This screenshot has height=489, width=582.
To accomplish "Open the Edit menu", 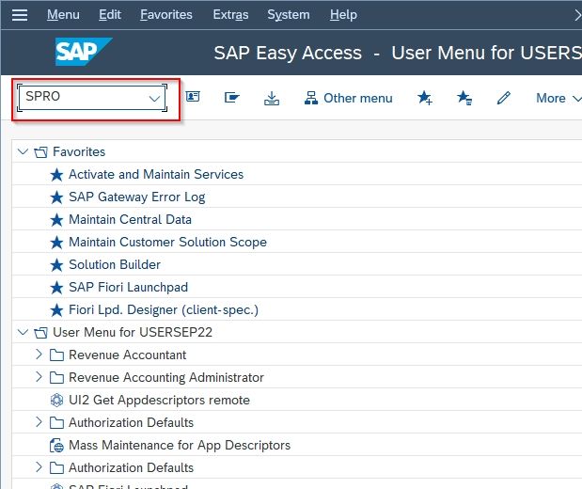I will click(x=110, y=14).
